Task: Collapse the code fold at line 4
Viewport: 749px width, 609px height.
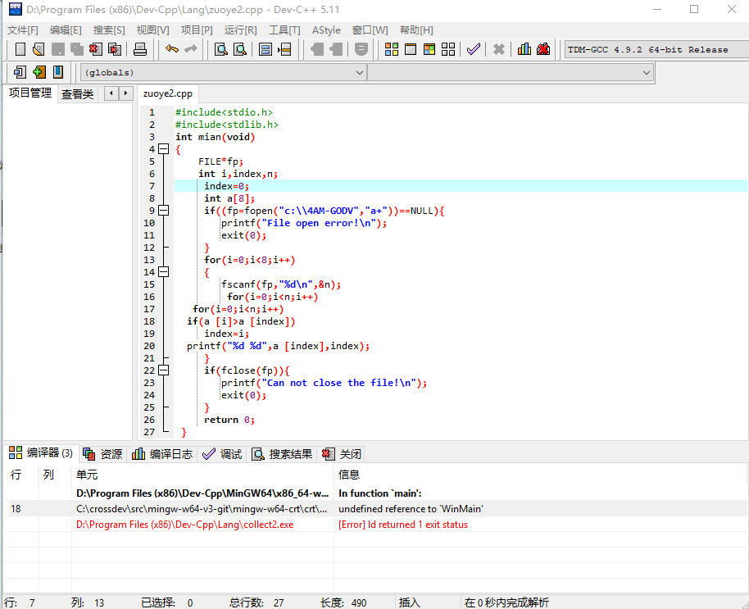Action: point(163,149)
